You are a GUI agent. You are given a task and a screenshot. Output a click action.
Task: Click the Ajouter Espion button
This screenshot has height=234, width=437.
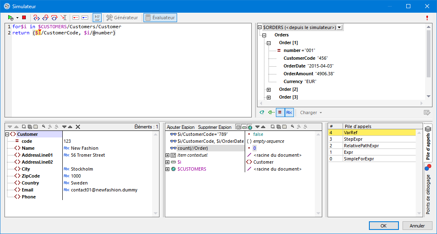(181, 127)
